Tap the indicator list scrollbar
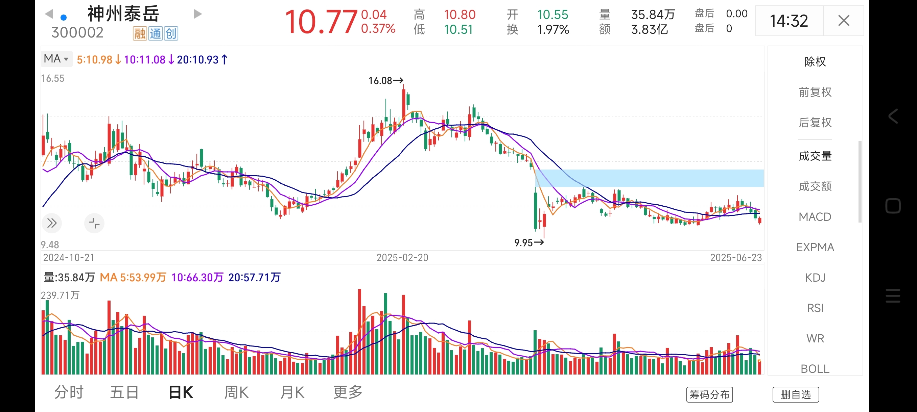The image size is (917, 412). pos(860,181)
